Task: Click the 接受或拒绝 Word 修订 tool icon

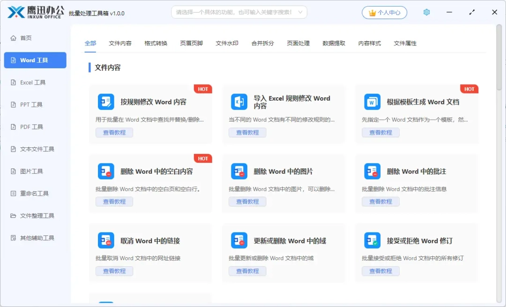Action: tap(372, 240)
